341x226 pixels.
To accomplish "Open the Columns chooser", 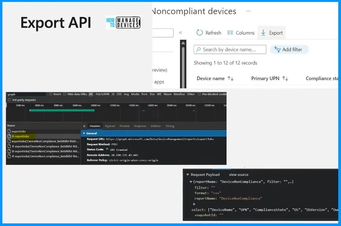I will 240,33.
